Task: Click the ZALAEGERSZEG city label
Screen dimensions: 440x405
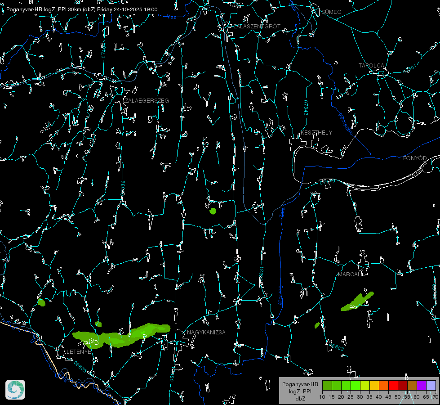Action: pos(147,100)
